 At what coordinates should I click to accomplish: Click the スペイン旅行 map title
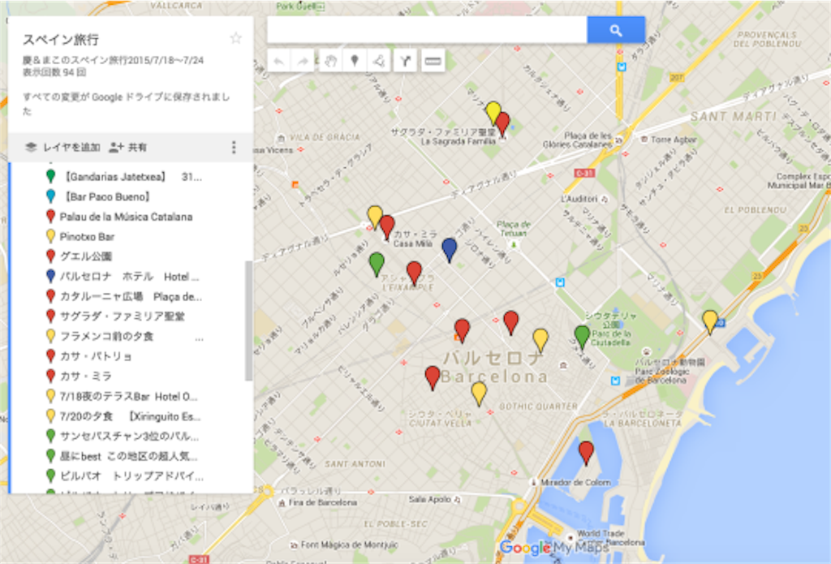(x=61, y=40)
